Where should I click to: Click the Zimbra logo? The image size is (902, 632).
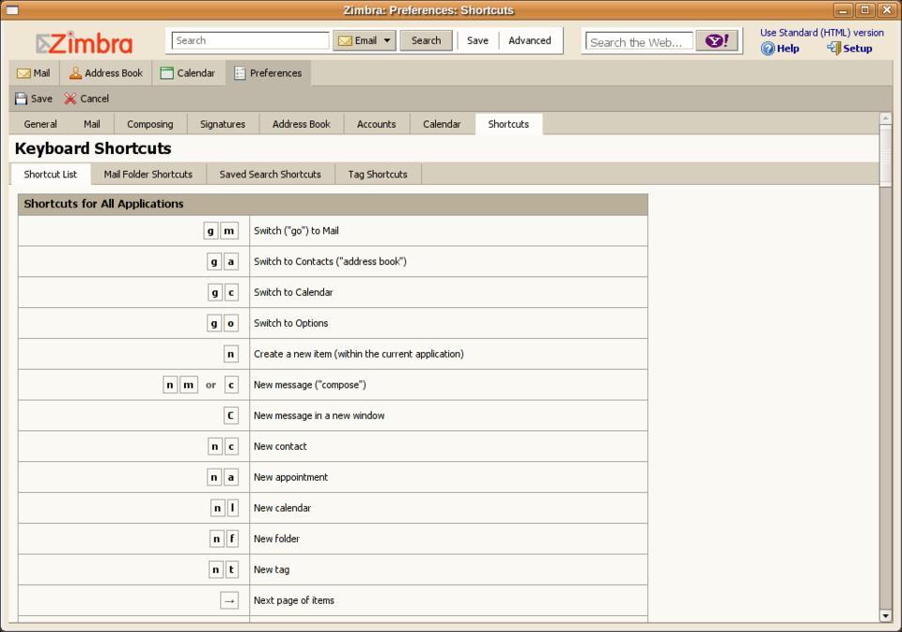point(85,43)
